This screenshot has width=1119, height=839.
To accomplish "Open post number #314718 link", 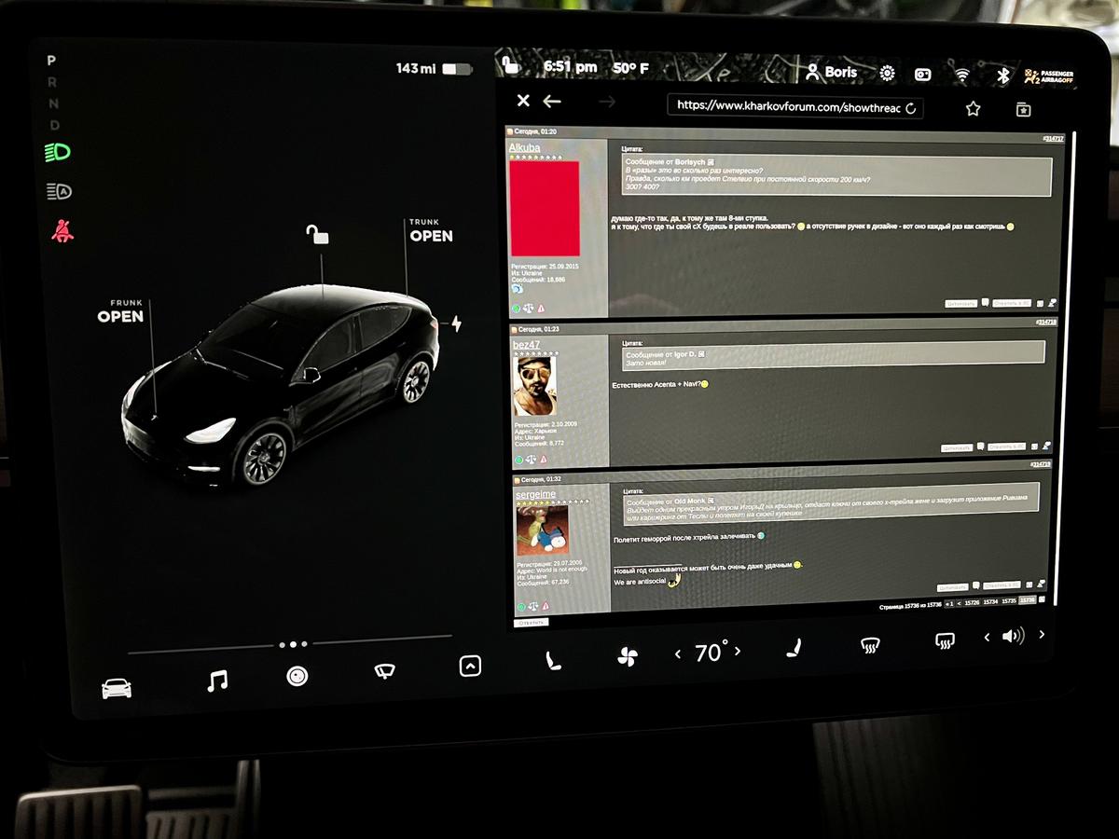I will tap(1046, 322).
